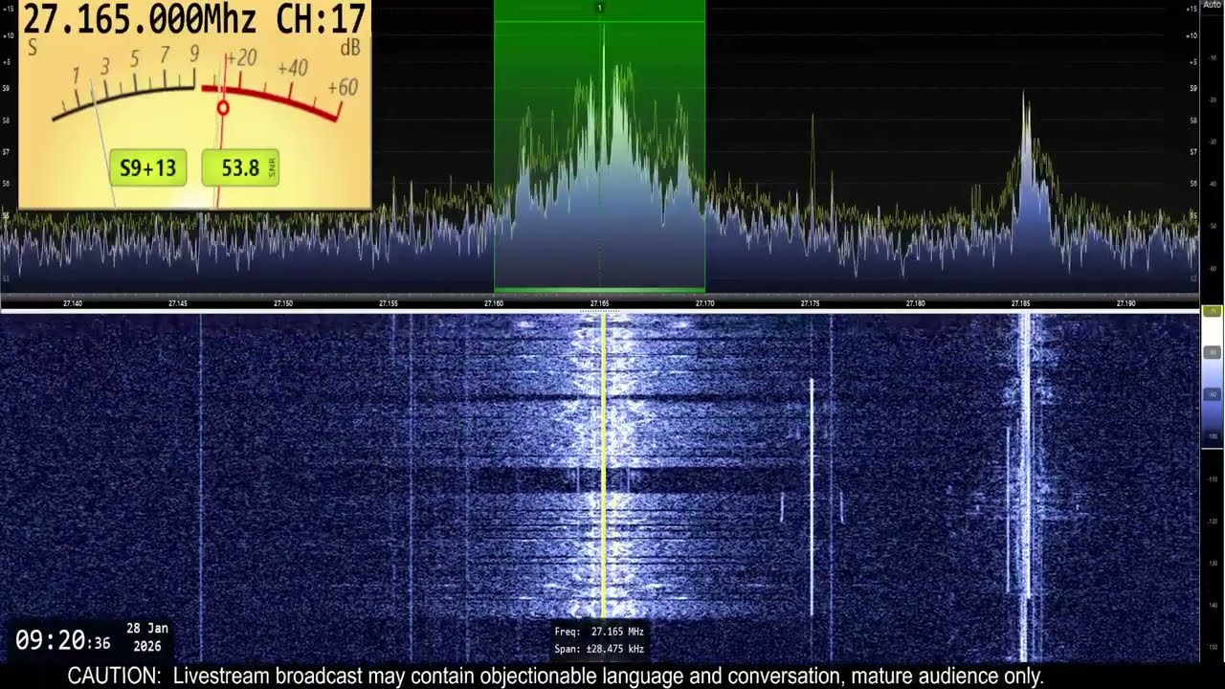Click the Freq: 27.165 MHz tooltip text
This screenshot has width=1225, height=689.
[599, 632]
